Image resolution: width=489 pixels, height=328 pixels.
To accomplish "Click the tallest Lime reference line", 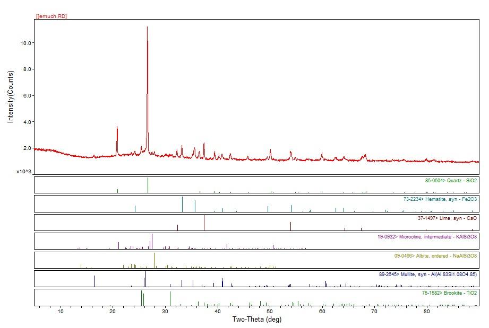I will click(204, 223).
